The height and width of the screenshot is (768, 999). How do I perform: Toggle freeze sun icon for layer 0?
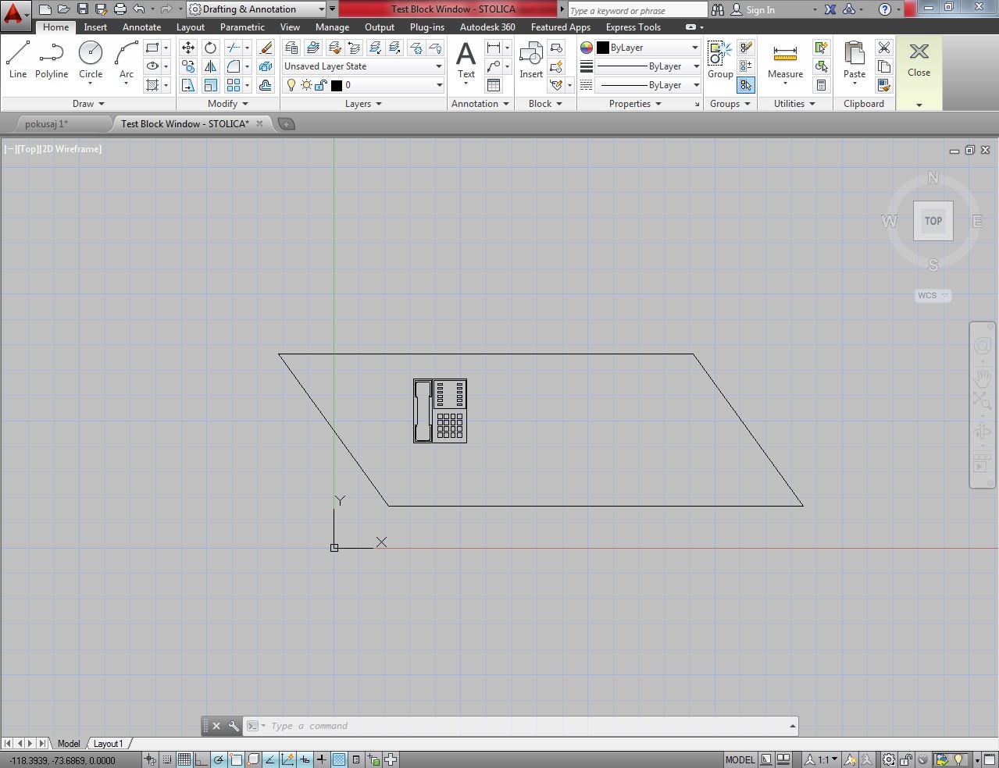(306, 85)
